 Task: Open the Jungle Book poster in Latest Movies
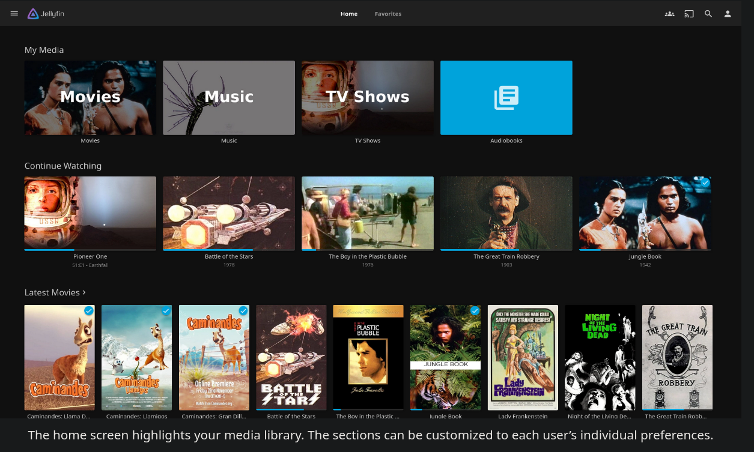tap(446, 358)
